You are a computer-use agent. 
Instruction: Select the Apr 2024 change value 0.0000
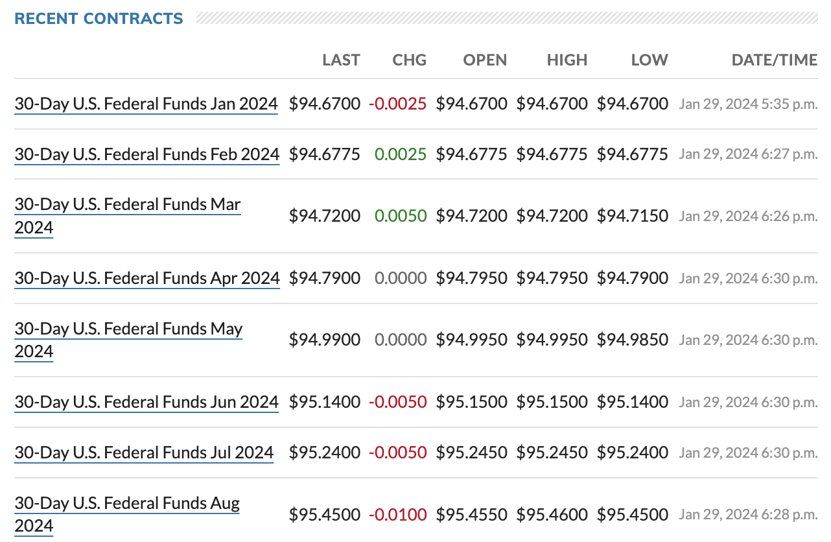point(401,278)
